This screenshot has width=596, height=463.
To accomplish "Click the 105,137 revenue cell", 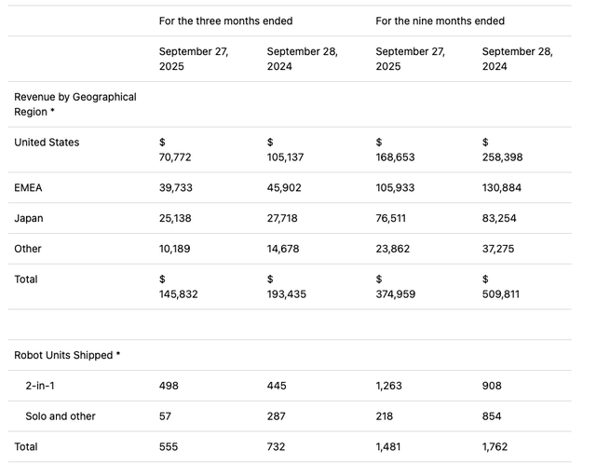I will click(x=285, y=157).
